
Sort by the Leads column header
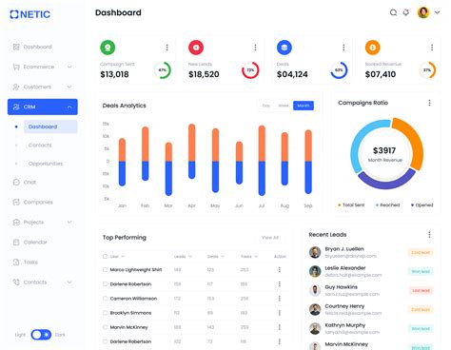183,257
